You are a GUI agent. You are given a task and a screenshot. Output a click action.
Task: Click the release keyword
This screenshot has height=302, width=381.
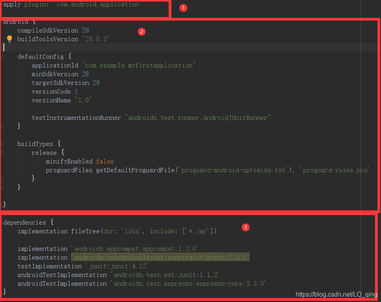pyautogui.click(x=44, y=152)
